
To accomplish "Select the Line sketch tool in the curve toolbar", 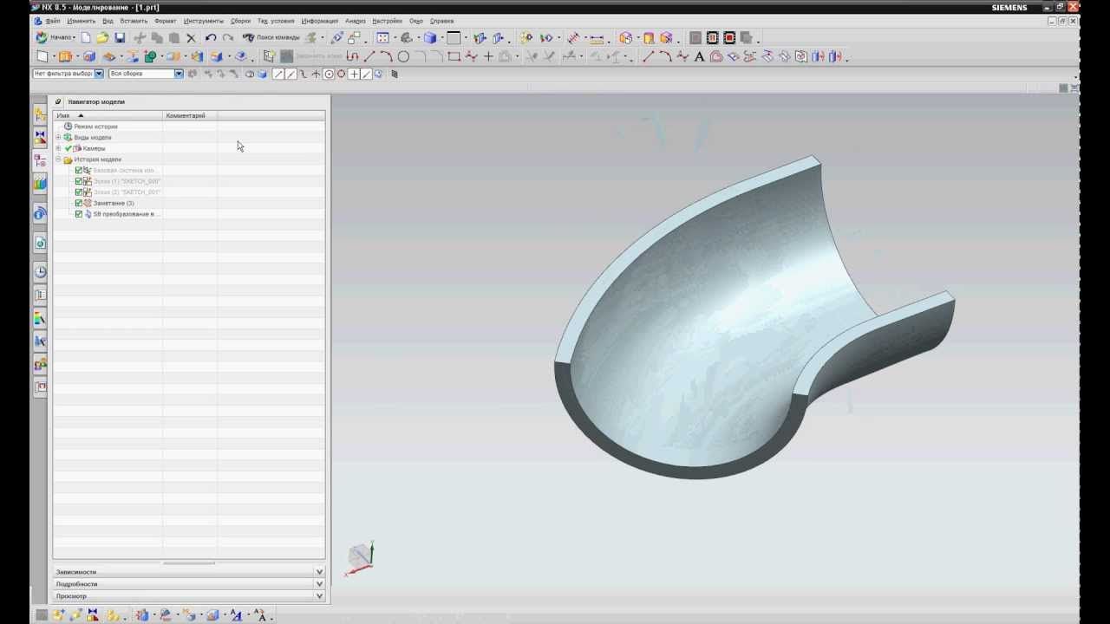I will coord(369,56).
